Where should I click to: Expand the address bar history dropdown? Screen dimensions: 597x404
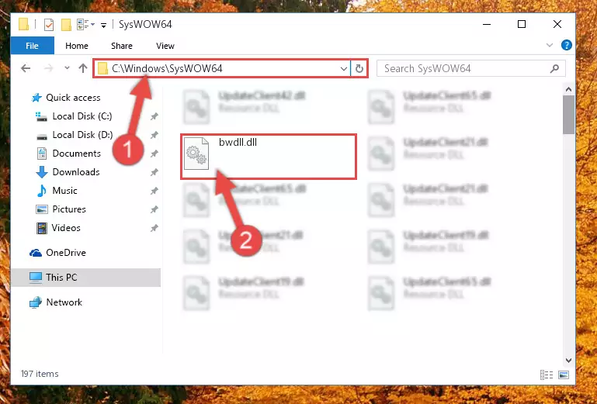343,69
